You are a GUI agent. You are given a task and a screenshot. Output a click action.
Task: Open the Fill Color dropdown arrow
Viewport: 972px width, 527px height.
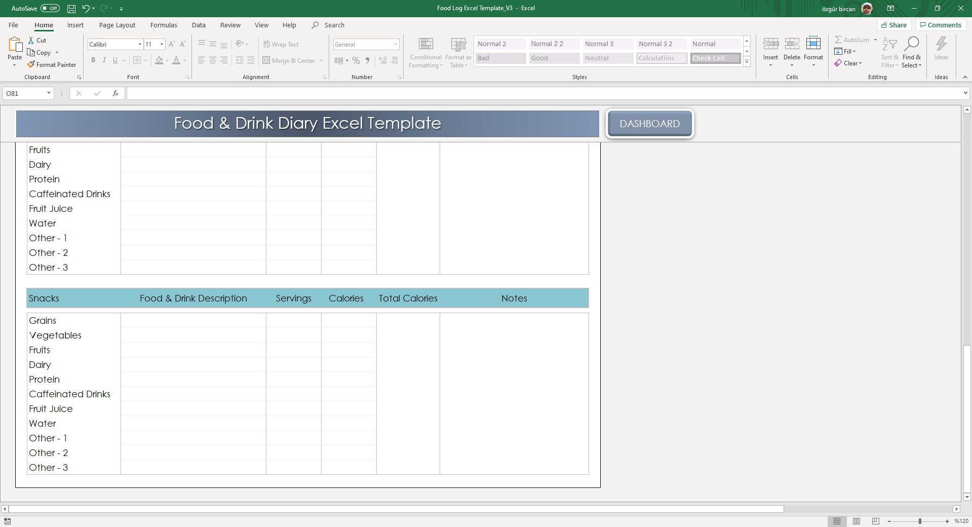point(167,60)
